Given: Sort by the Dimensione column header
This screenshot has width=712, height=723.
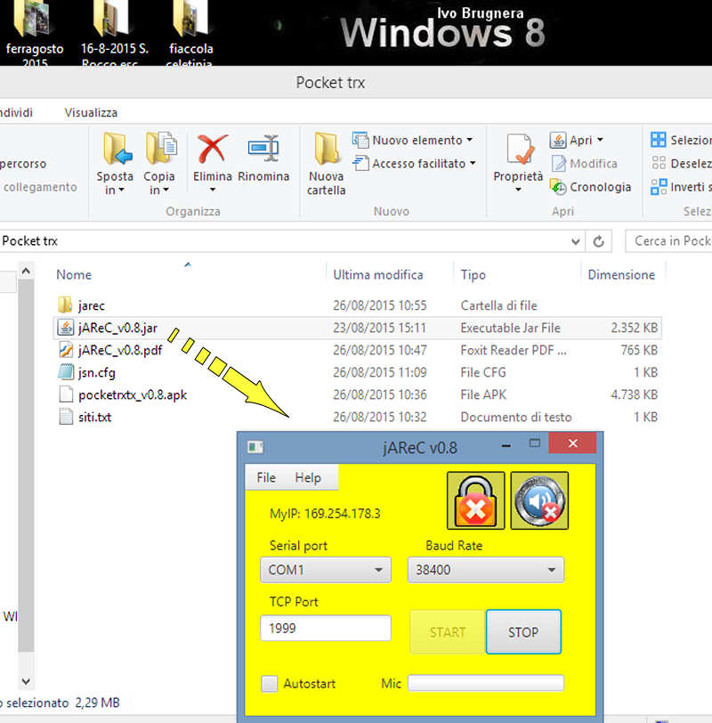Looking at the screenshot, I should point(621,275).
